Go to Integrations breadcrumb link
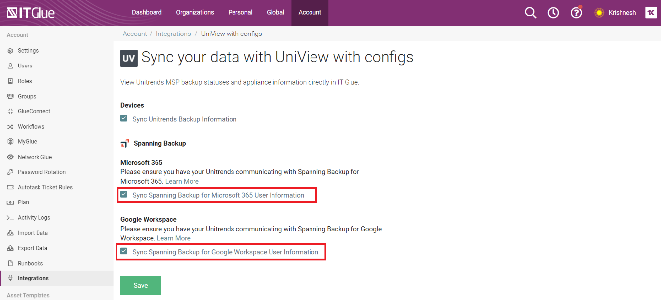661x302 pixels. pos(173,34)
